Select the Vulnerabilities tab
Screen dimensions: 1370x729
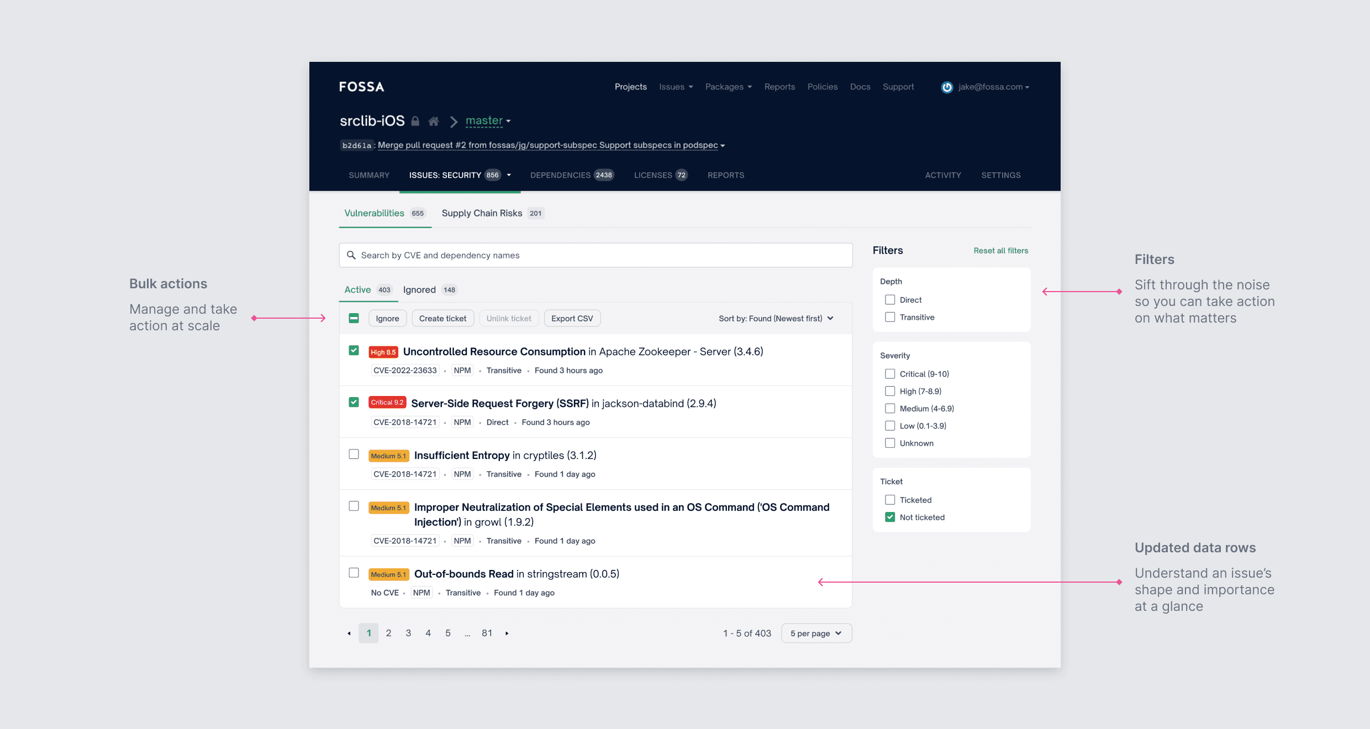coord(385,213)
